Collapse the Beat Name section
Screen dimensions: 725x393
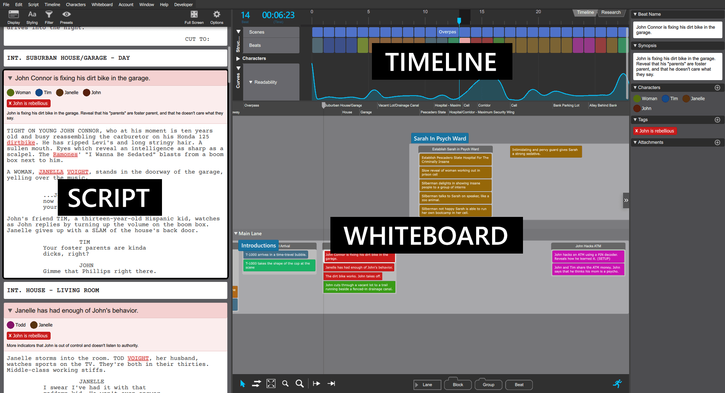pos(635,14)
